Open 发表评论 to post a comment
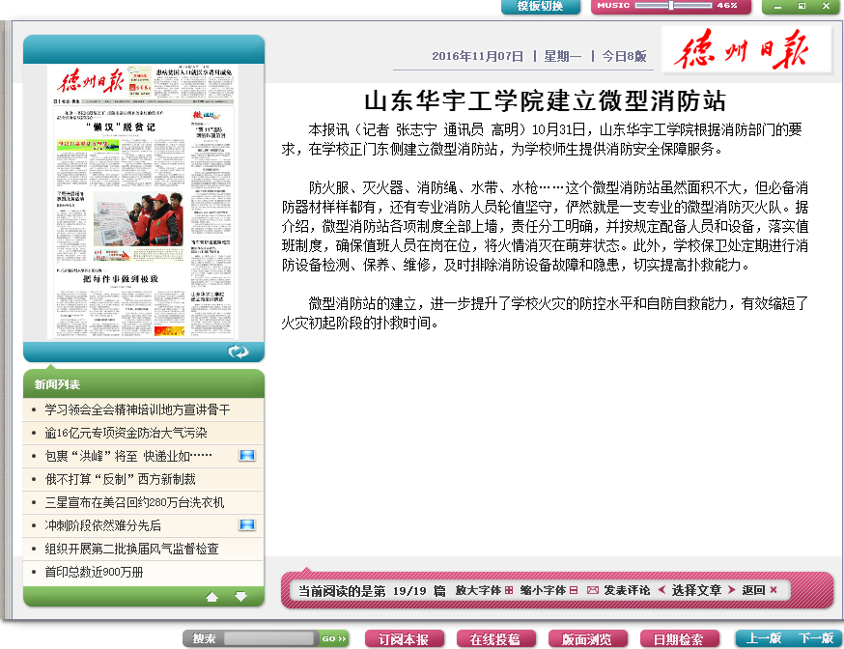 [619, 589]
